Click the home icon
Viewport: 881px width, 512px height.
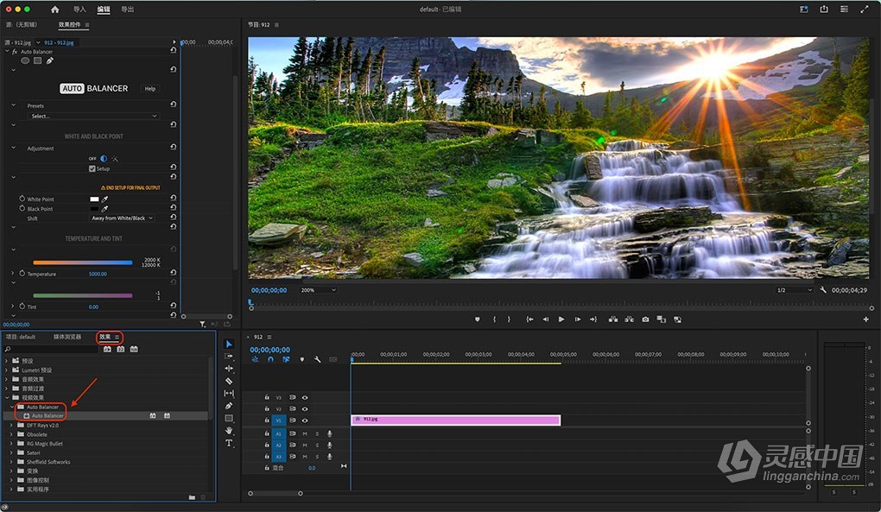coord(55,9)
